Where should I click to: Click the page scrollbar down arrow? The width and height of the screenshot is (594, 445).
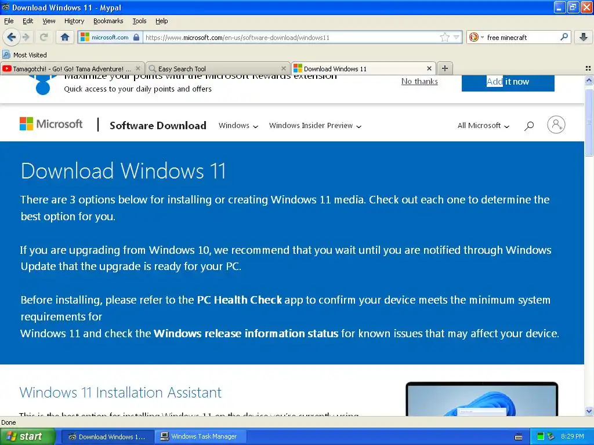589,411
